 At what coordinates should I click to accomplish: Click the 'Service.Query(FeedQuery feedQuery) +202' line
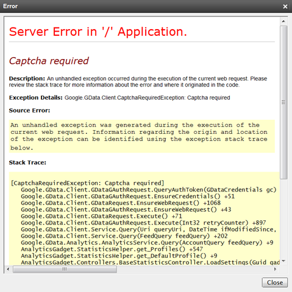click(x=124, y=236)
